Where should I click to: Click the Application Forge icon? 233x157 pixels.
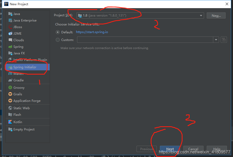10,101
